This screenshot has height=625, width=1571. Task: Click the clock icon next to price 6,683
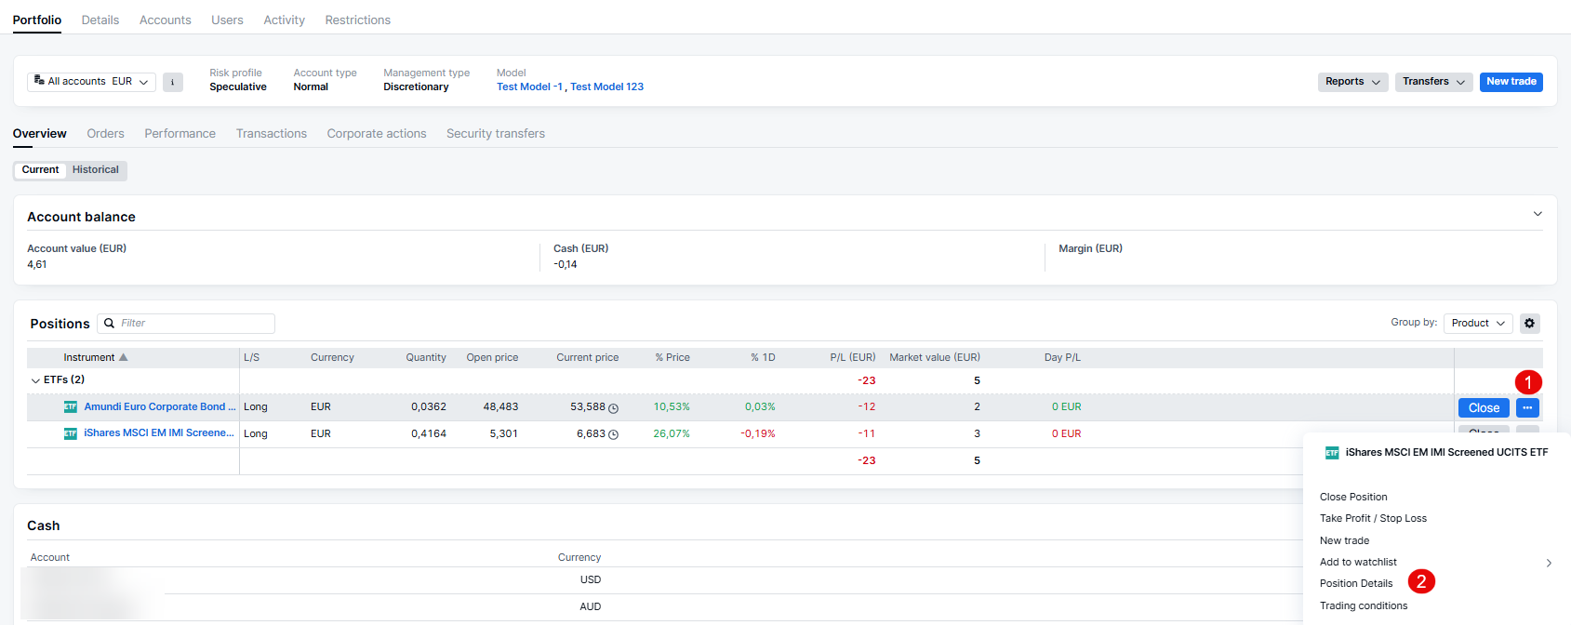(614, 434)
